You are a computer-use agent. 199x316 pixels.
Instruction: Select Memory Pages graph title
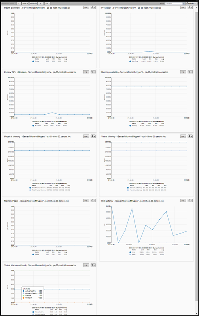tap(36, 201)
